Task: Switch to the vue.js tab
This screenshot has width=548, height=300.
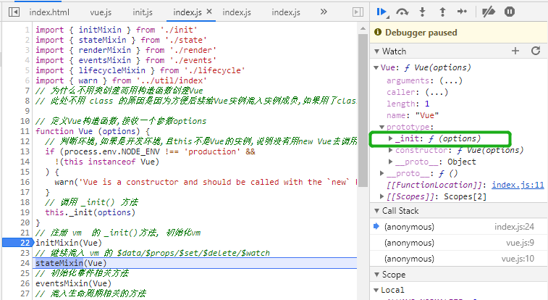Action: coord(101,12)
